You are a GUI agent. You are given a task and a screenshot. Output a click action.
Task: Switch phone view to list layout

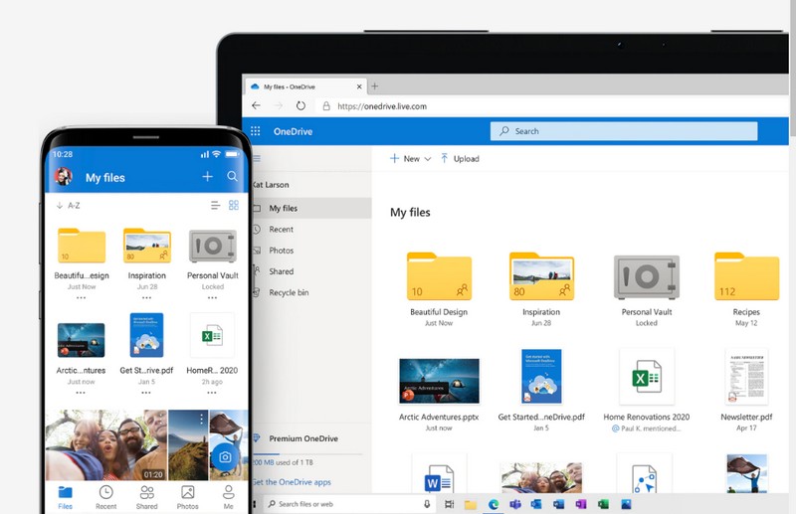click(x=215, y=206)
